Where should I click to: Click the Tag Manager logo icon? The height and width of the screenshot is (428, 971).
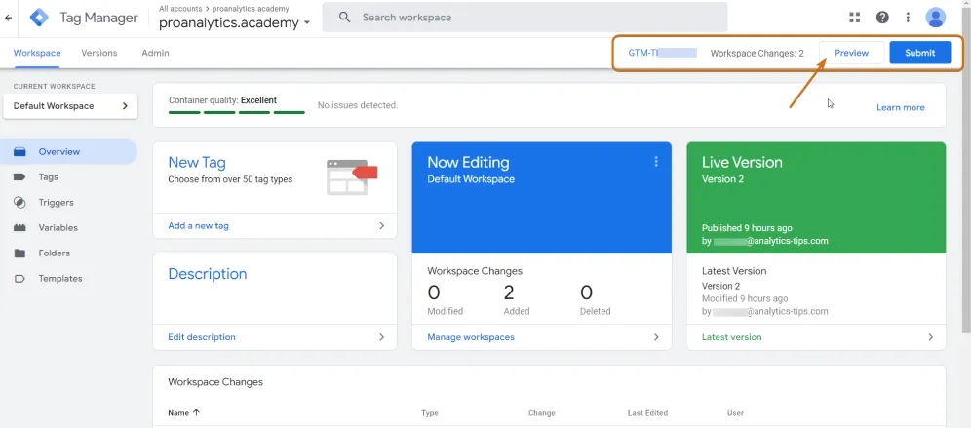tap(39, 18)
